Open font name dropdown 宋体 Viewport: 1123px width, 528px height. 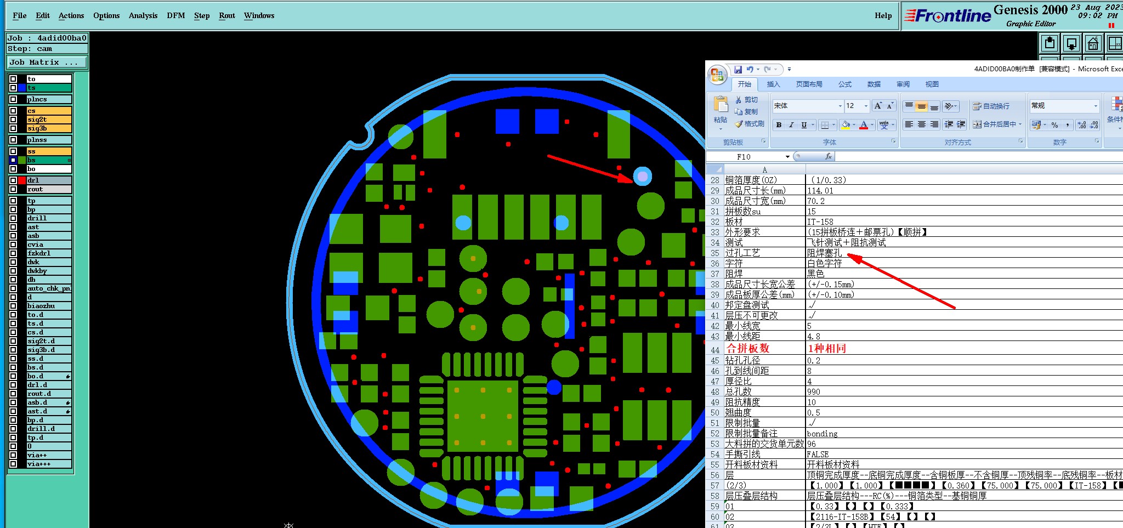840,106
